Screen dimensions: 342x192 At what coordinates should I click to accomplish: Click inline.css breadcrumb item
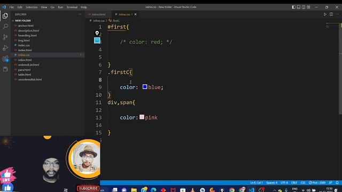[x=98, y=21]
